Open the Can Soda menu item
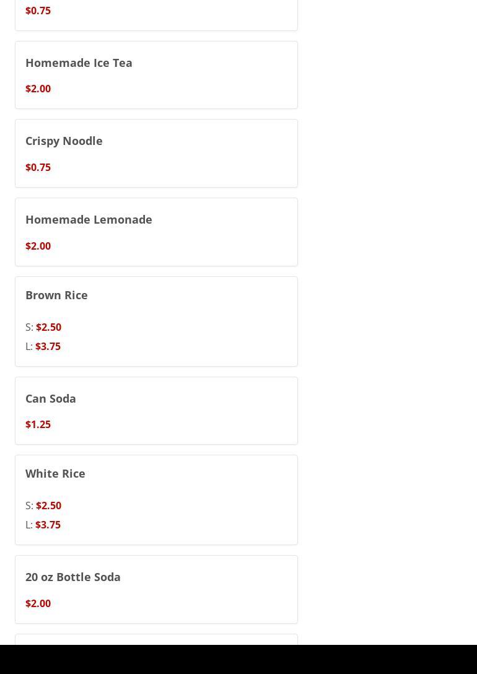The image size is (477, 674). click(51, 398)
